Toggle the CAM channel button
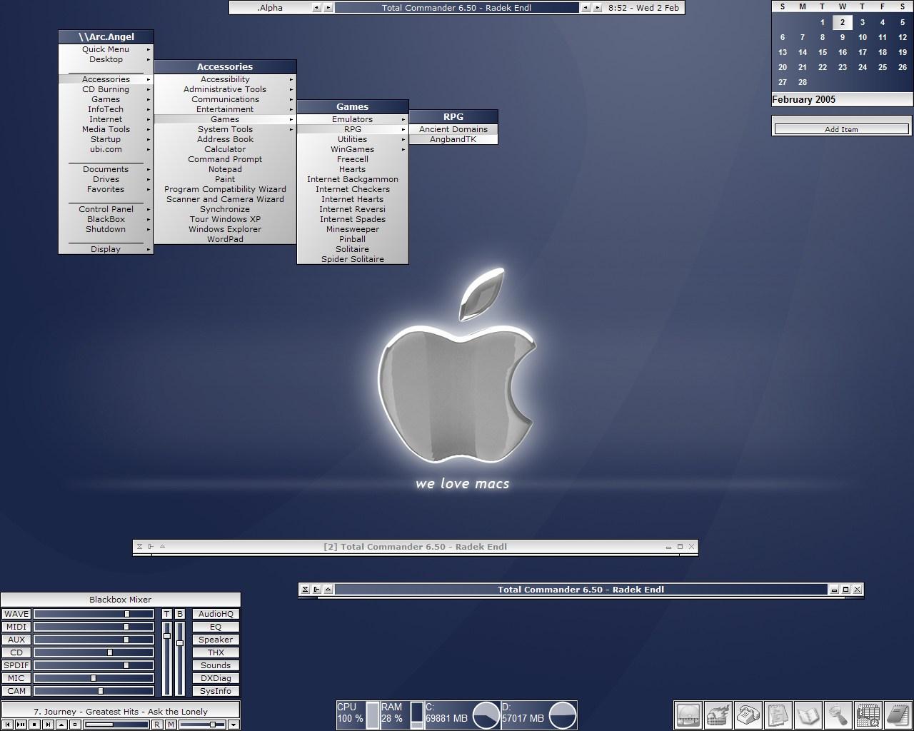The image size is (914, 731). [16, 691]
